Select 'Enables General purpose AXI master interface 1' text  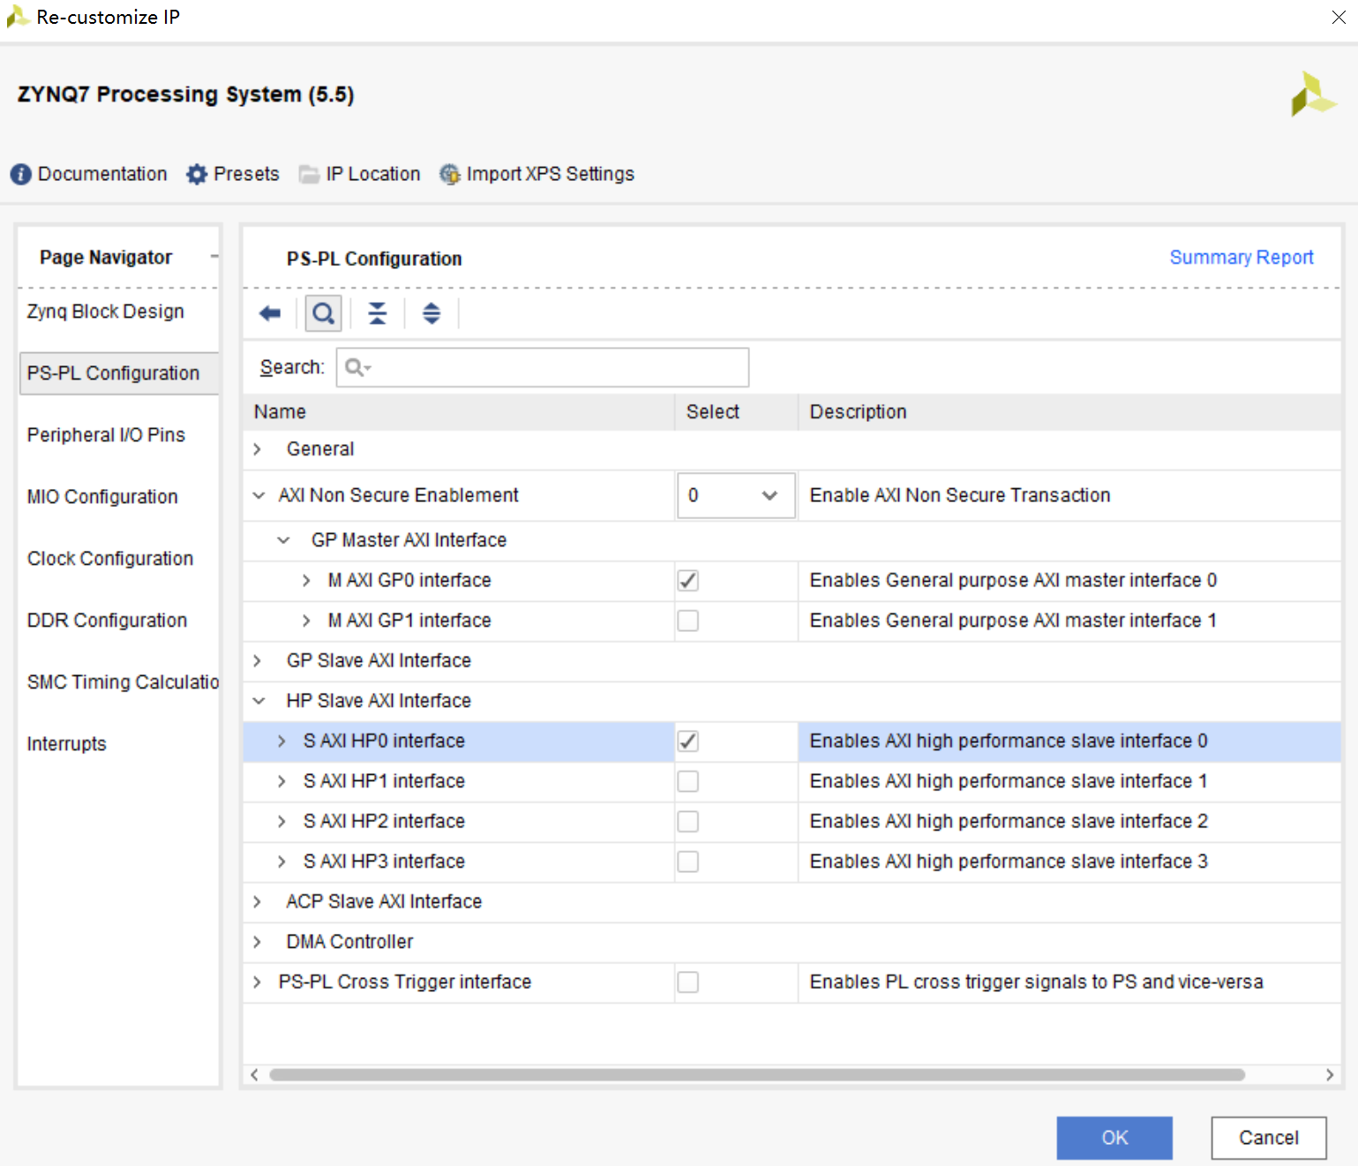tap(1013, 621)
